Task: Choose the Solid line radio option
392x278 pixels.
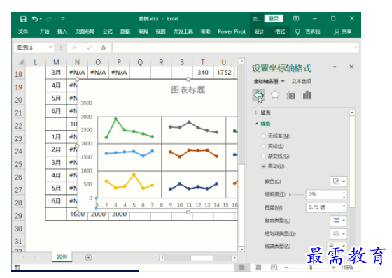Action: point(263,146)
